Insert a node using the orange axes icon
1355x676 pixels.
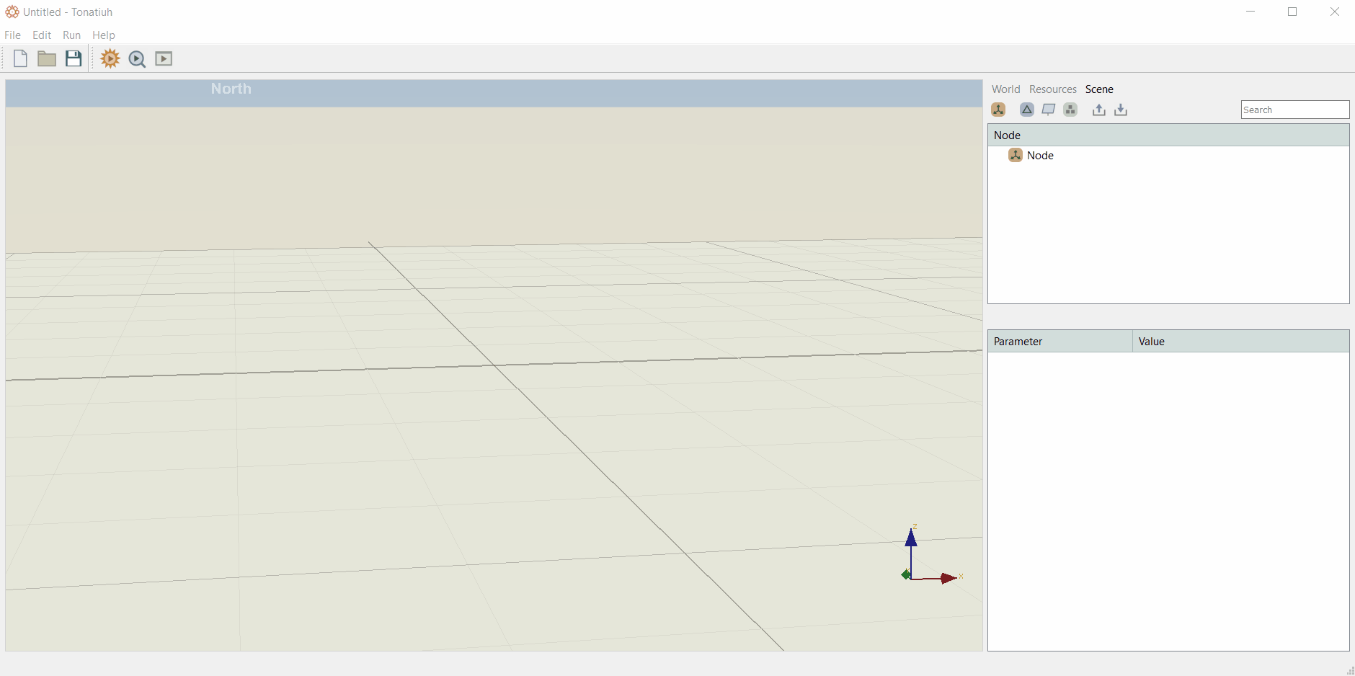(x=998, y=110)
